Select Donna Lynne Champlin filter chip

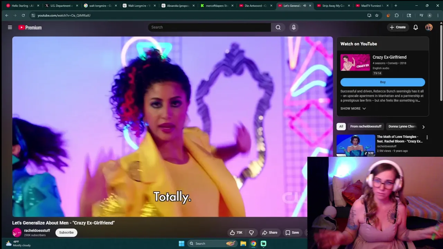click(x=402, y=127)
